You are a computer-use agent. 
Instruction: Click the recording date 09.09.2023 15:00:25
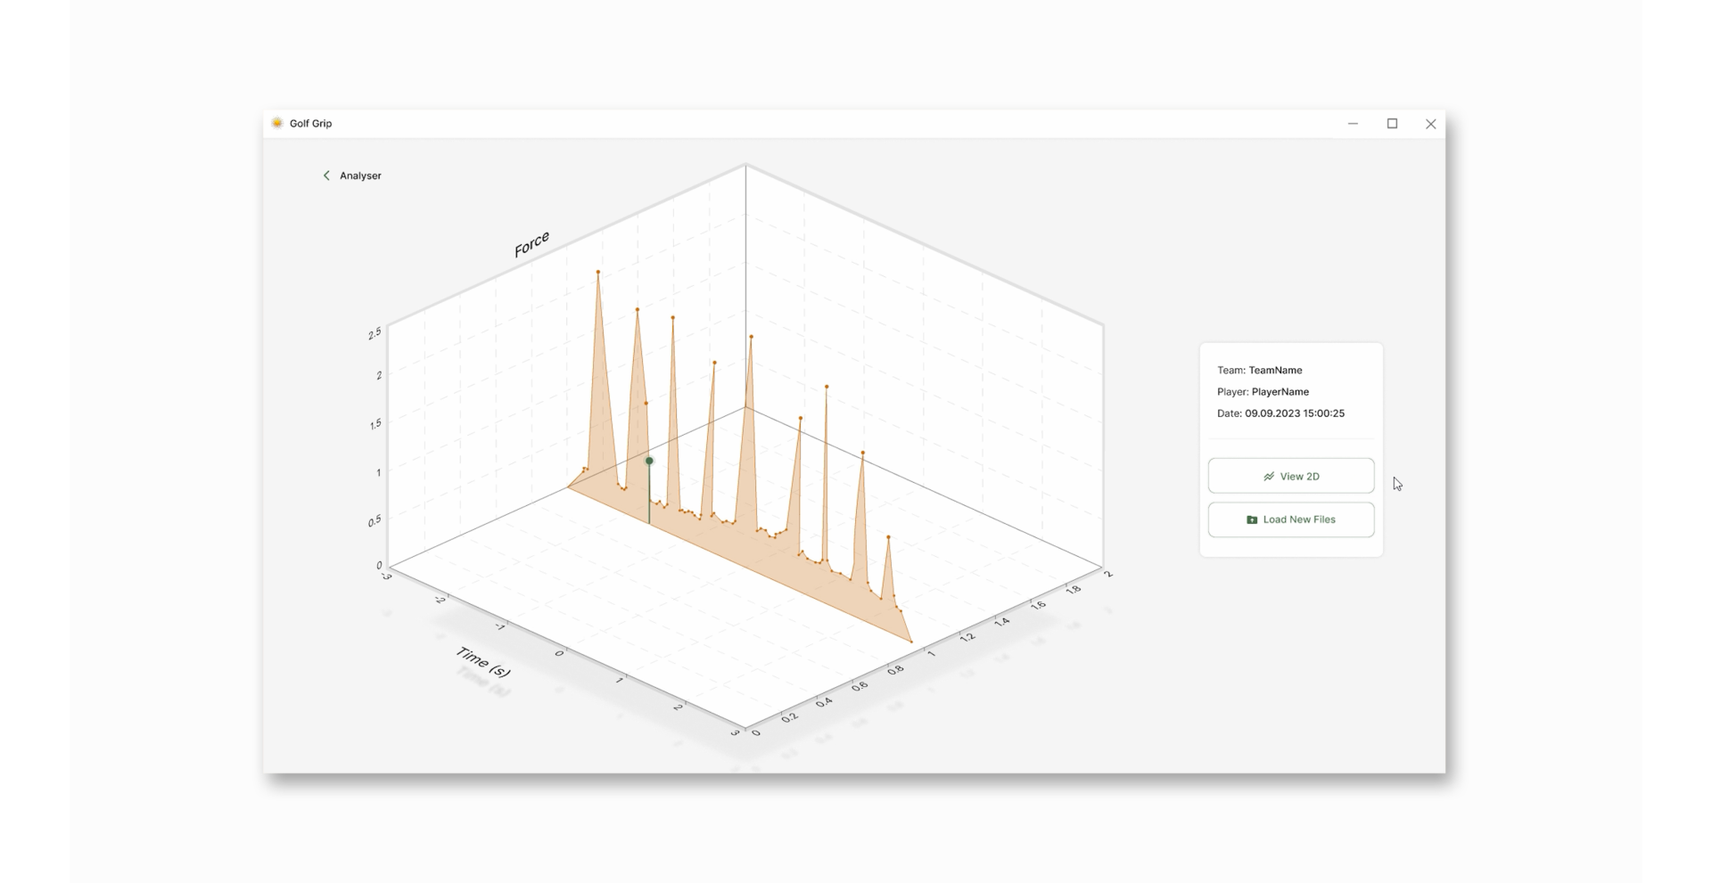point(1294,413)
